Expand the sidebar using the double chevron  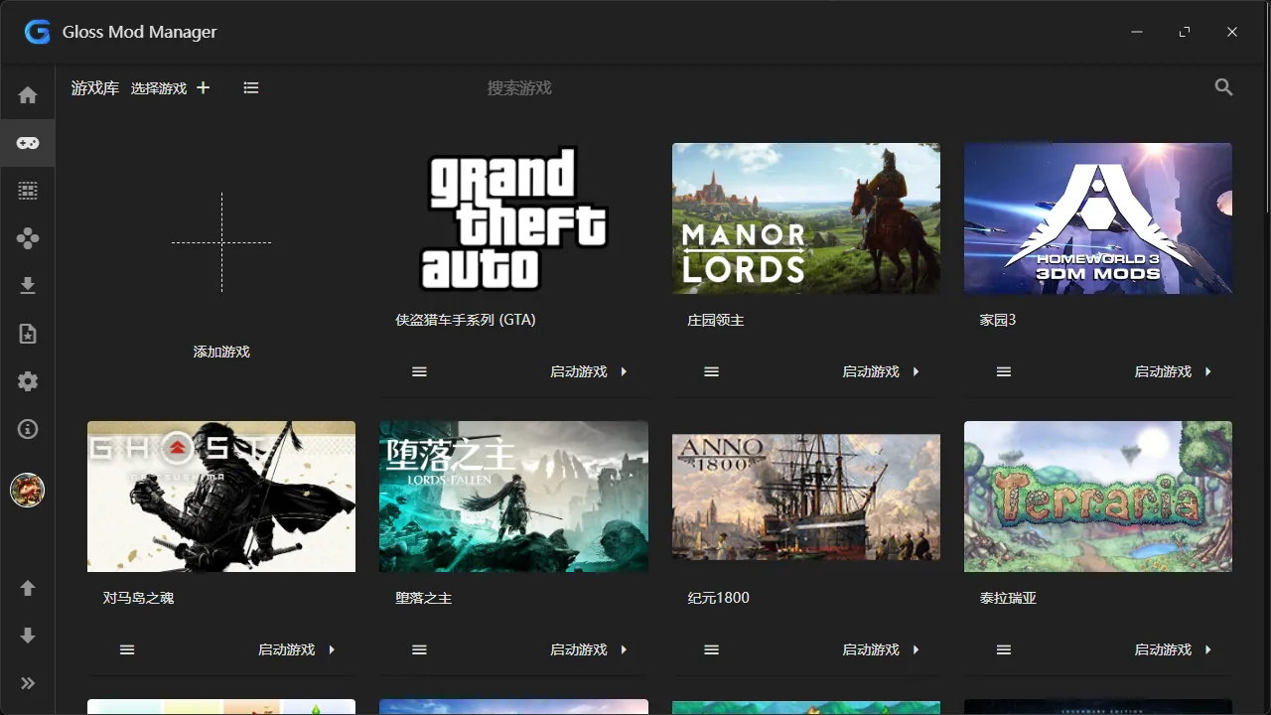pyautogui.click(x=27, y=682)
